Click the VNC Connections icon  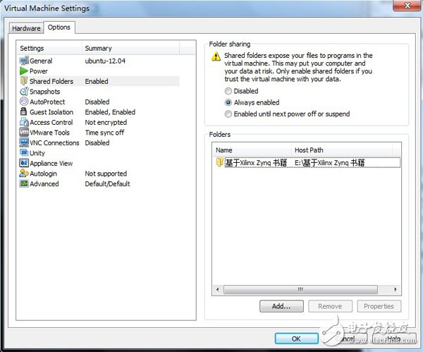click(x=24, y=142)
